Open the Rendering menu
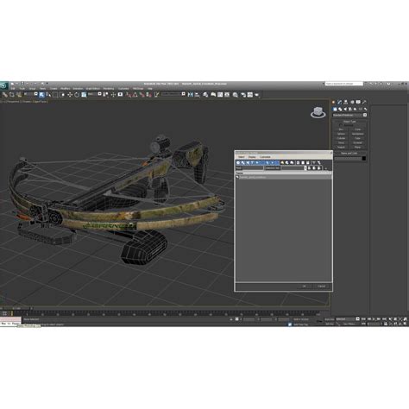Viewport: 409px width, 409px height. [x=109, y=89]
